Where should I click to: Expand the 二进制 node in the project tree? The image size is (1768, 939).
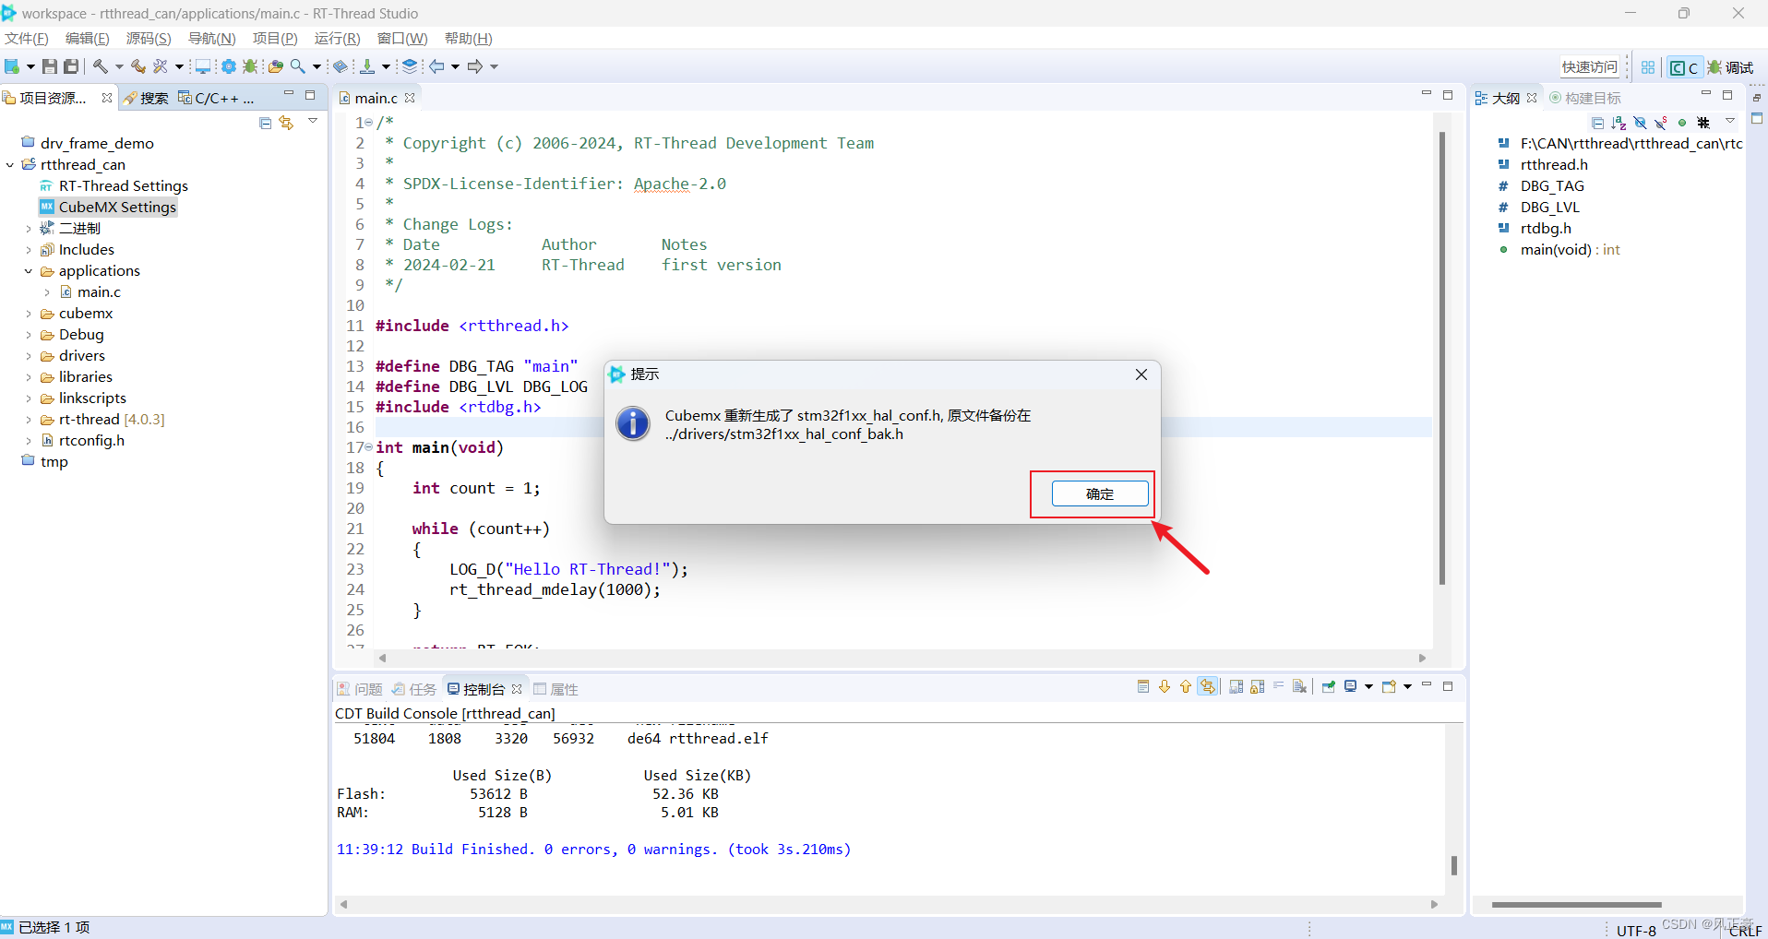(29, 229)
